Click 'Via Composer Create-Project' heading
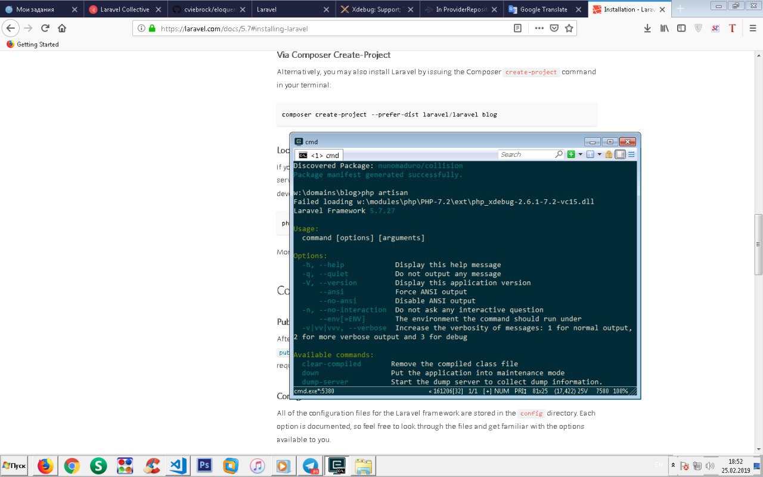 pyautogui.click(x=333, y=55)
